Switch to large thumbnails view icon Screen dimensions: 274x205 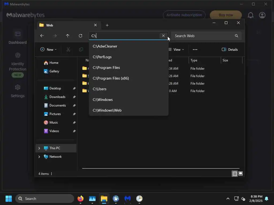click(241, 174)
